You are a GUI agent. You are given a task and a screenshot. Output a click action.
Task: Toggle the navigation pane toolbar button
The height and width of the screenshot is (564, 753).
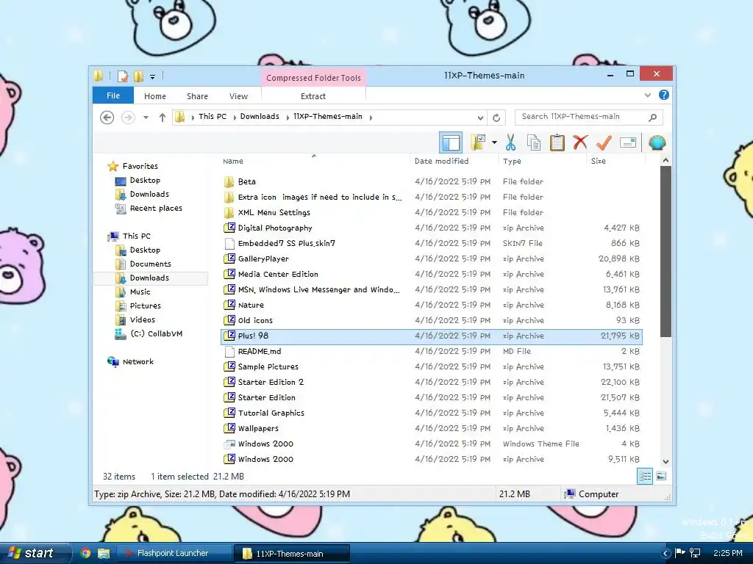tap(451, 142)
